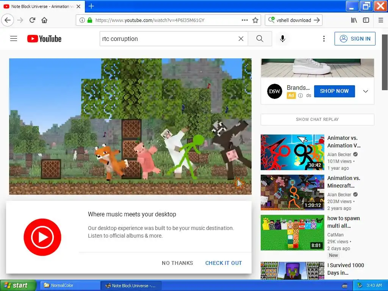The width and height of the screenshot is (388, 291).
Task: Open the Windows start button
Action: pos(17,286)
